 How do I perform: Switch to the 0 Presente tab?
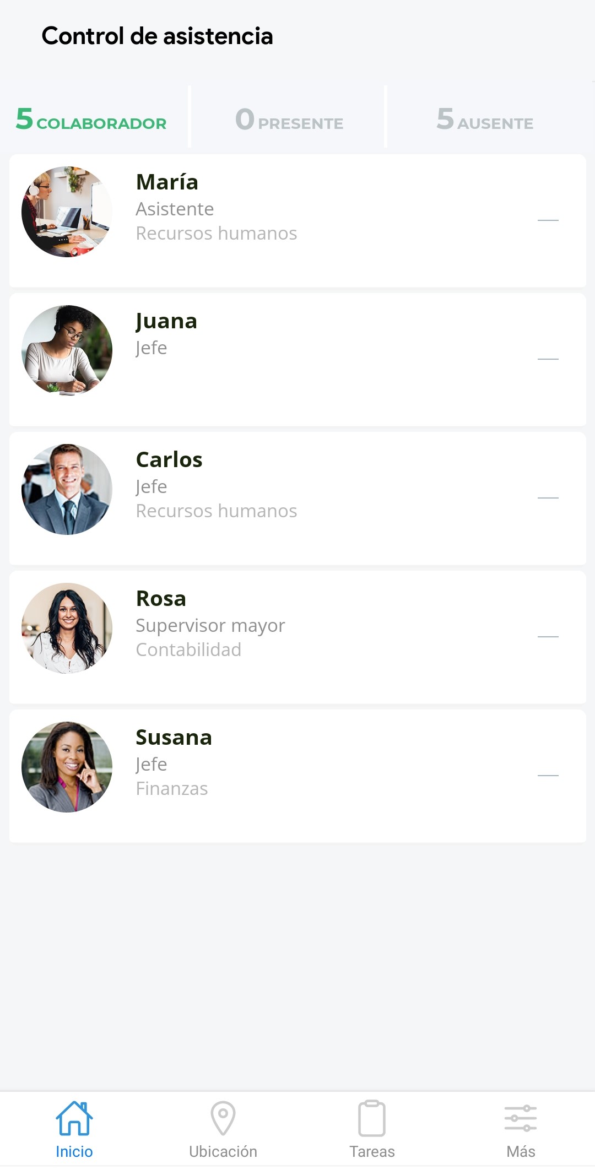click(x=289, y=120)
